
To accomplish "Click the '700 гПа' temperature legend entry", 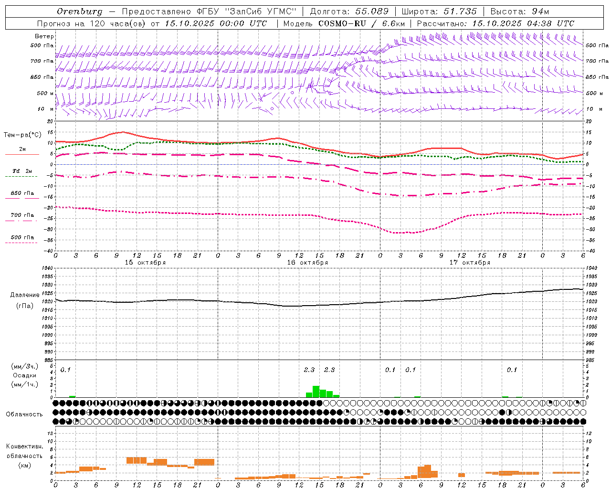I will pos(22,215).
